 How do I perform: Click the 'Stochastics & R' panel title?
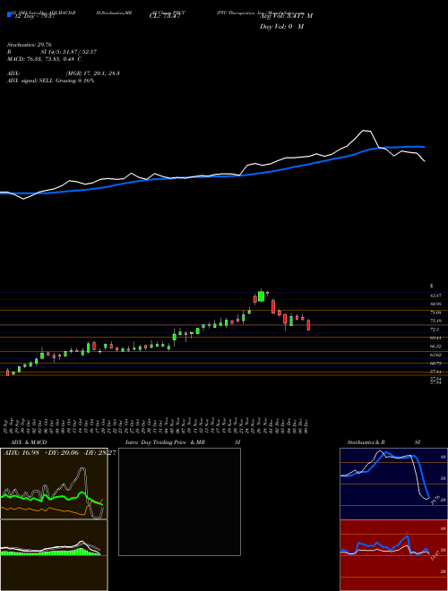(366, 442)
